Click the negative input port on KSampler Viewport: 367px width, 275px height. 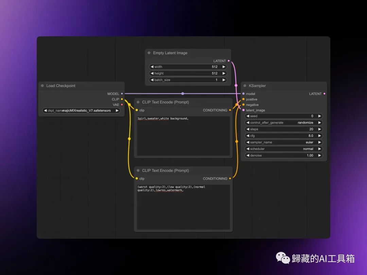click(x=243, y=105)
